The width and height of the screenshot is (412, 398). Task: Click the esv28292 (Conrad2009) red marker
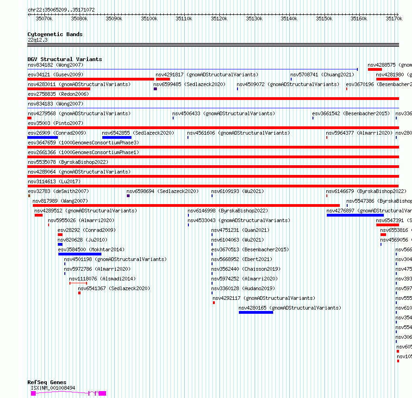tap(60, 235)
